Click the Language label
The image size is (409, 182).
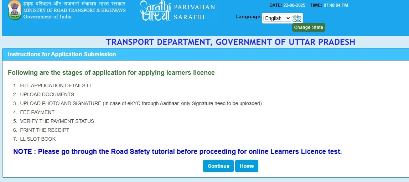[249, 16]
